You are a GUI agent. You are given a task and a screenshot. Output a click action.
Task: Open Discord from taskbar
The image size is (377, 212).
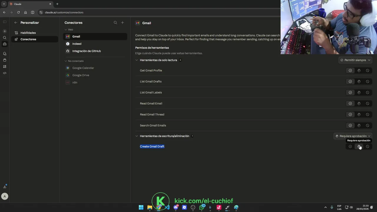176,207
